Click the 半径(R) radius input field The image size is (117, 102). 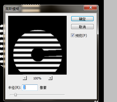tap(30, 88)
